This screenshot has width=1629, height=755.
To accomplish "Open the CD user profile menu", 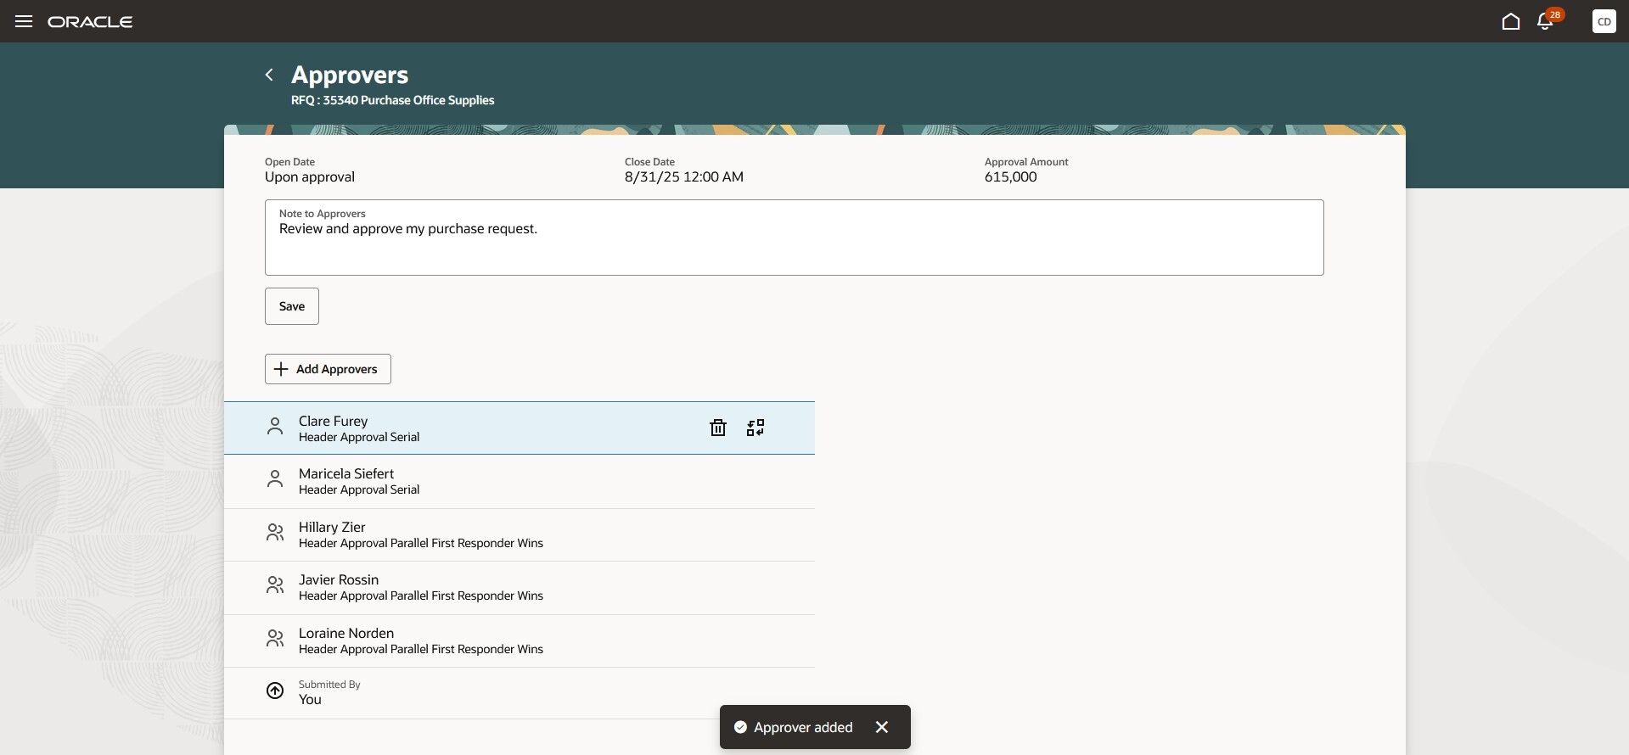I will (1604, 21).
